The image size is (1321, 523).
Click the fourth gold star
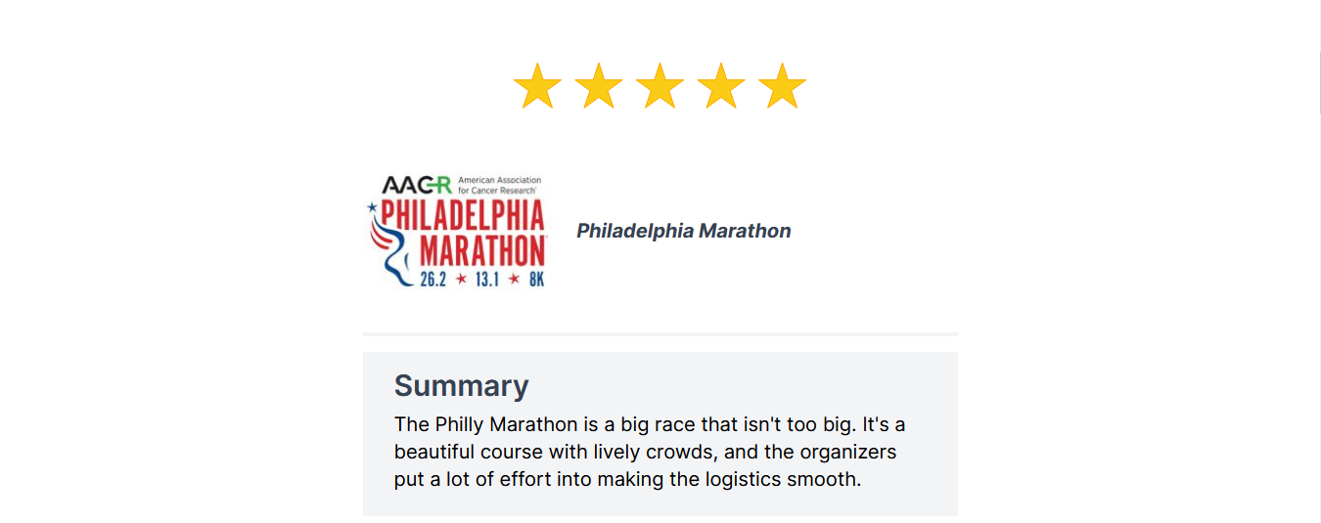coord(721,86)
